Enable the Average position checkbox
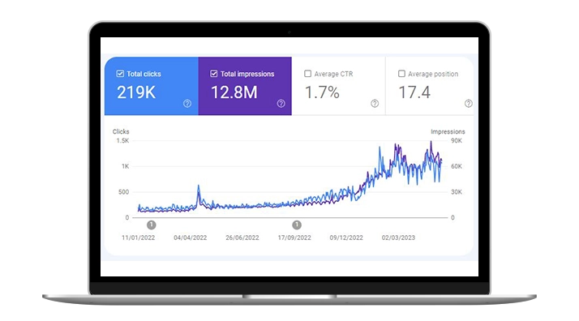Image resolution: width=579 pixels, height=321 pixels. 401,74
